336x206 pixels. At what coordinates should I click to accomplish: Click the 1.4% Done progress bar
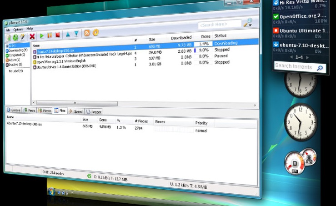click(204, 44)
